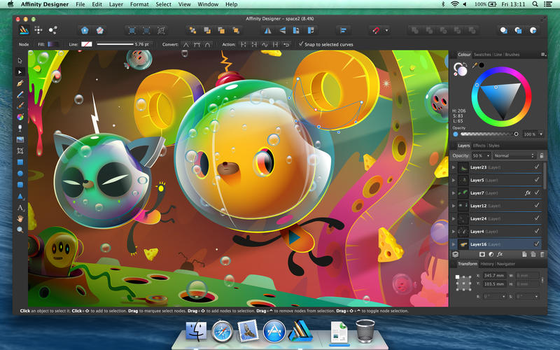560x350 pixels.
Task: Click the snapping magnet icon
Action: click(377, 31)
